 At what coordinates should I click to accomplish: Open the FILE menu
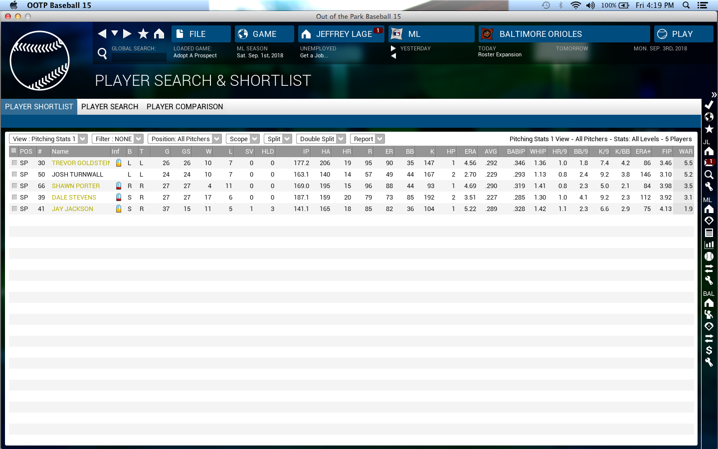click(201, 34)
